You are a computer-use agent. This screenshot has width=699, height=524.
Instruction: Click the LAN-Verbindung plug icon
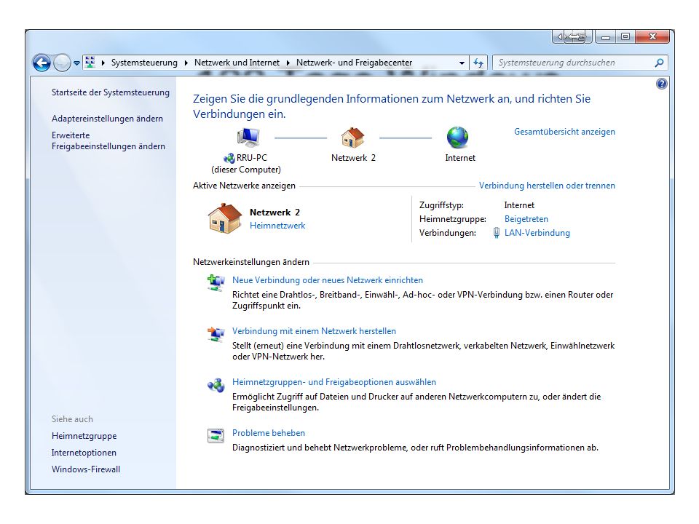496,233
